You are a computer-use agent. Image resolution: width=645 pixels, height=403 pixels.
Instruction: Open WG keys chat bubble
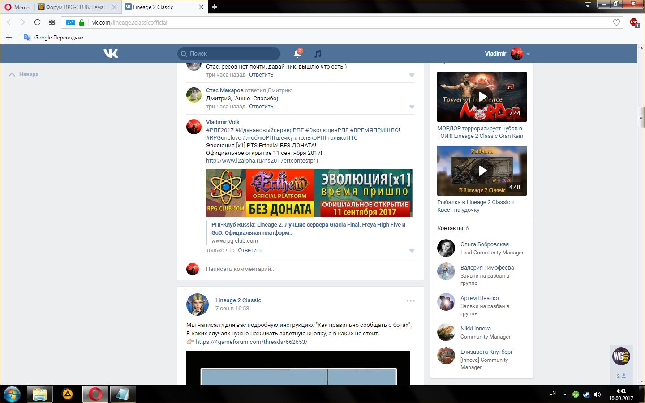(x=621, y=356)
